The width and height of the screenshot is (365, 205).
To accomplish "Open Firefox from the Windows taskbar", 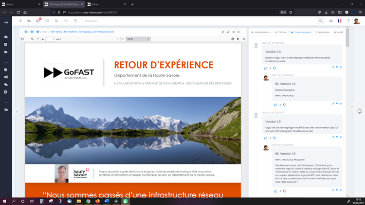I will pos(97,201).
